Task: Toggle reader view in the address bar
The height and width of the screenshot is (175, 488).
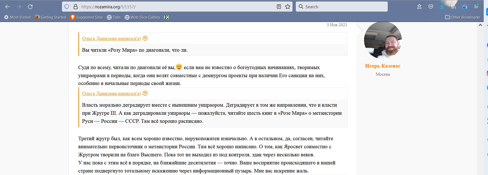Action: [279, 7]
